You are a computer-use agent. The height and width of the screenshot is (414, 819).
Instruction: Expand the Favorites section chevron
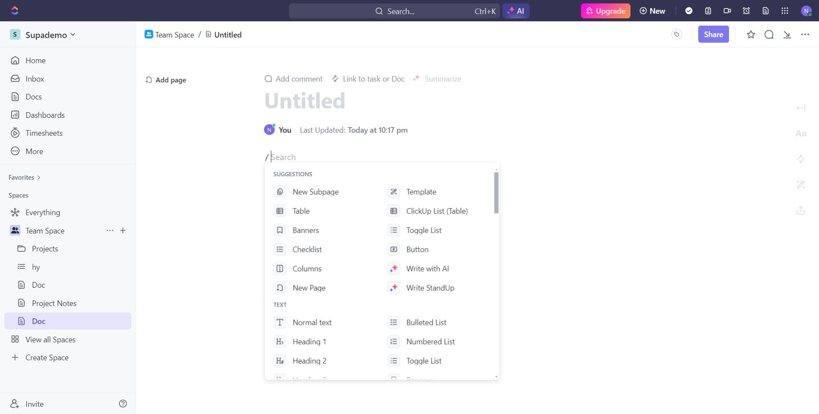click(39, 178)
